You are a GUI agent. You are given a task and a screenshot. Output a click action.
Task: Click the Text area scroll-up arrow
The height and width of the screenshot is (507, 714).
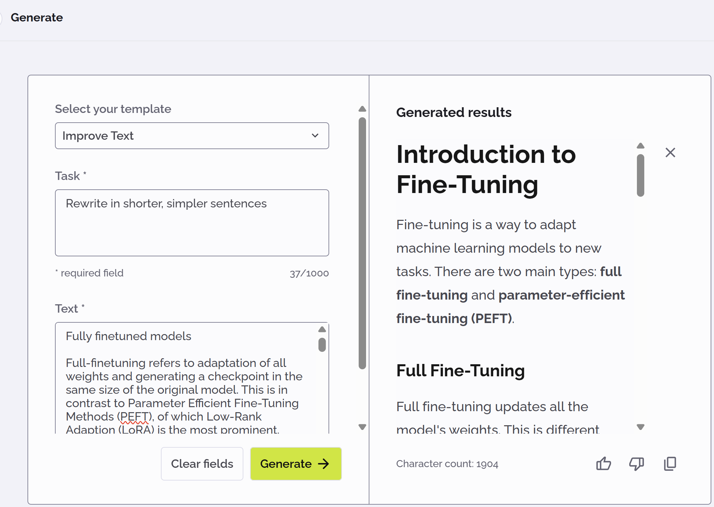pos(322,329)
